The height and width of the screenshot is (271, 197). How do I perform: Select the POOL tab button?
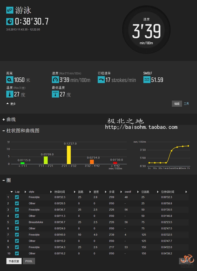click(29, 261)
